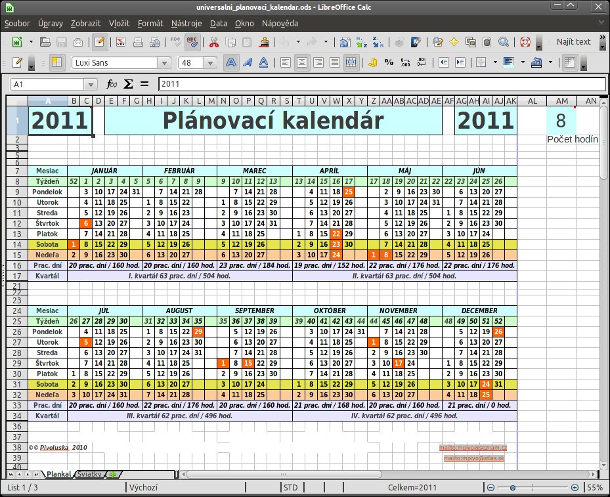
Task: Click the mailto:mpivo@atlas.sk link
Action: click(474, 458)
